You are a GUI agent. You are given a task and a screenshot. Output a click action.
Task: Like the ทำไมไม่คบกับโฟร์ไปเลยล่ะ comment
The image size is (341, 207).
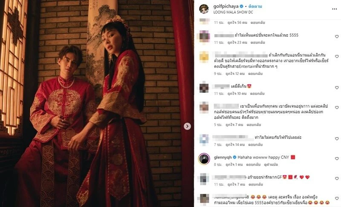point(337,138)
